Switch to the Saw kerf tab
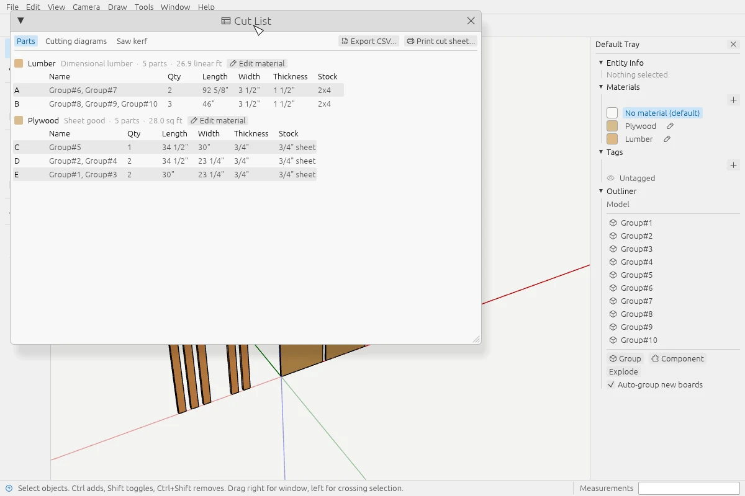 click(132, 41)
